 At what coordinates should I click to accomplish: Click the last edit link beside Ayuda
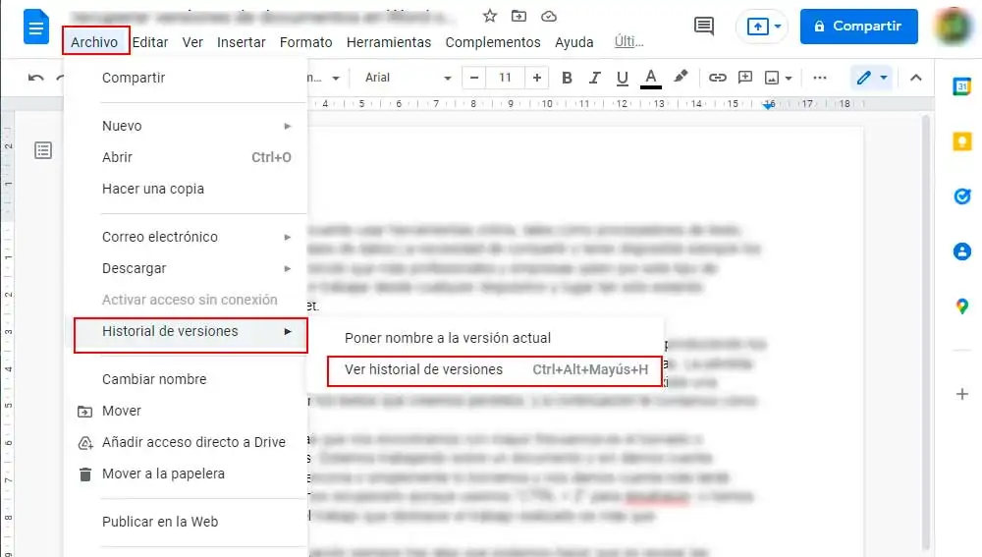[628, 41]
